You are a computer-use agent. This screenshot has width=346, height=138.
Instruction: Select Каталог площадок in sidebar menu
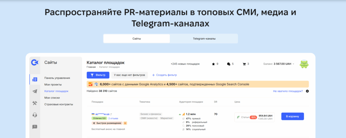coord(56,91)
